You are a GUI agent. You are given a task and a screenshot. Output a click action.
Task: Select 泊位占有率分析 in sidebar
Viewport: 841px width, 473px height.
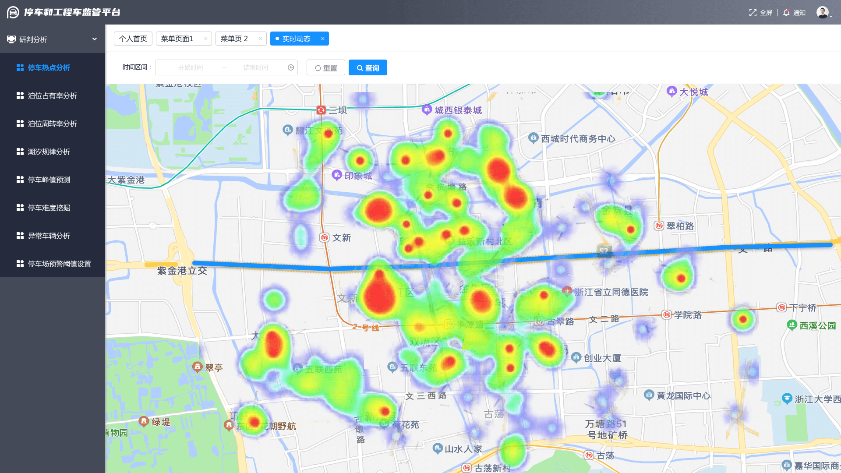(52, 95)
